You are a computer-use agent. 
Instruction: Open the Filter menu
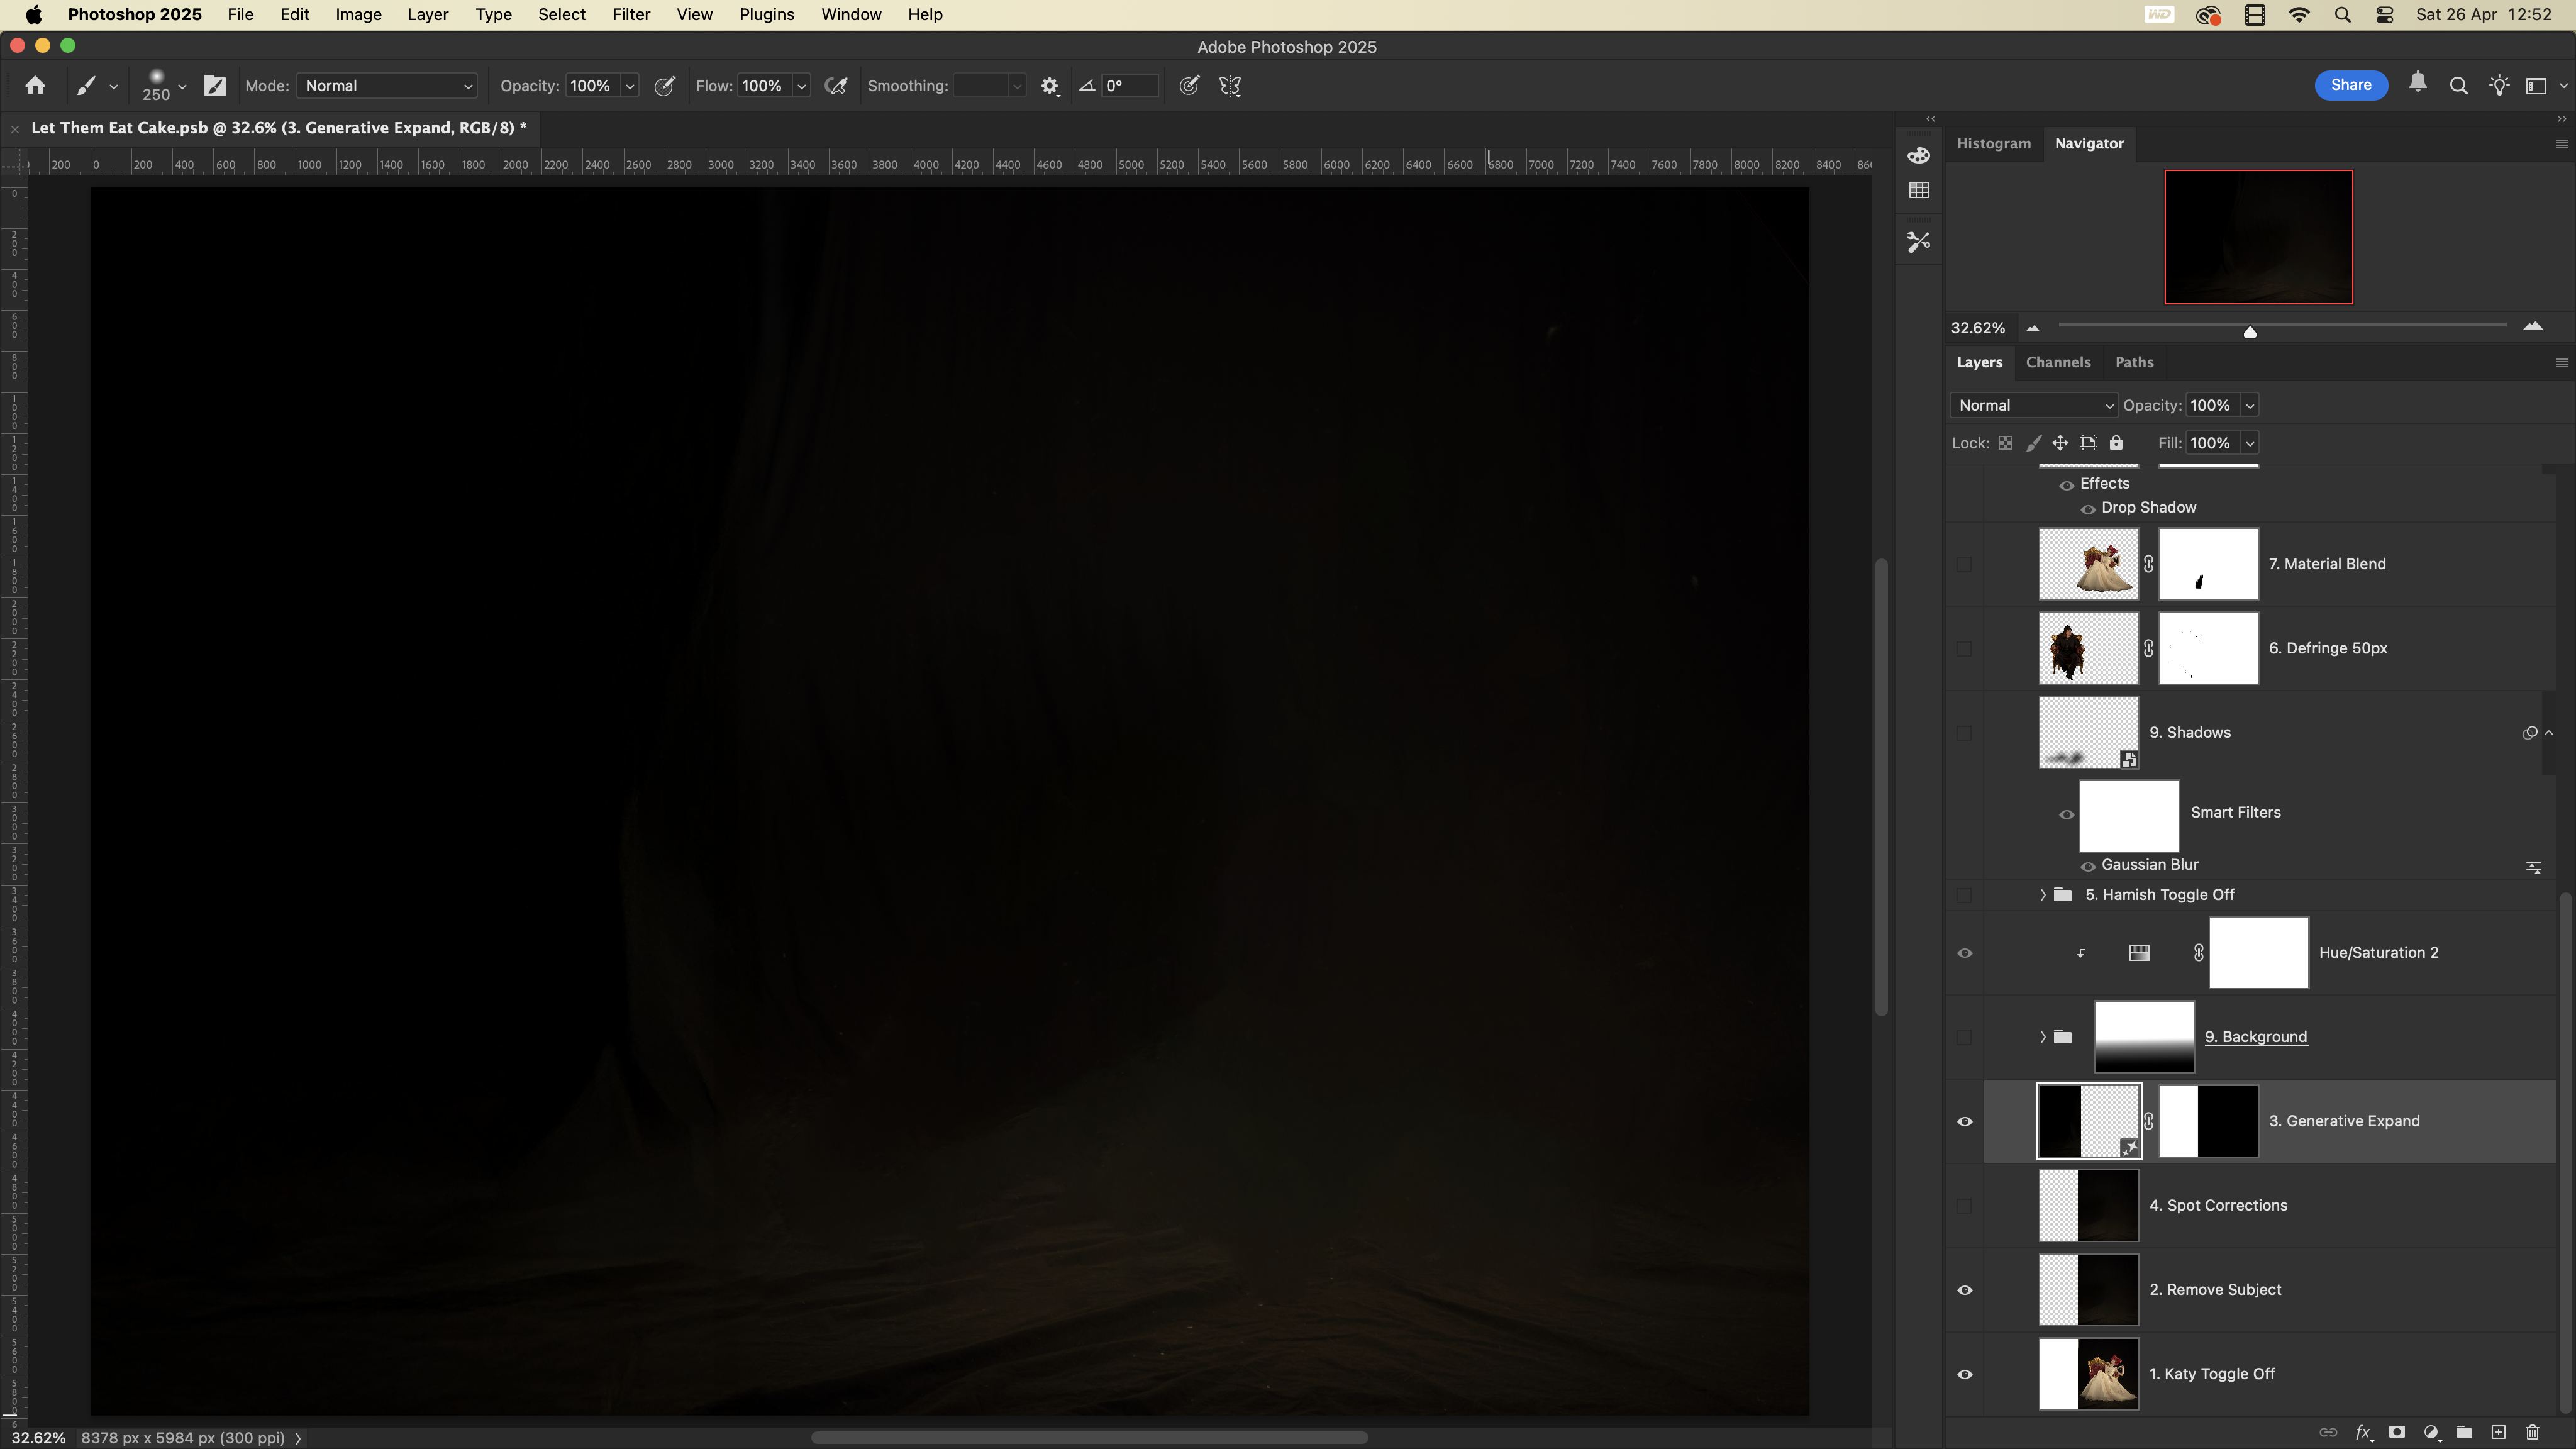tap(631, 15)
